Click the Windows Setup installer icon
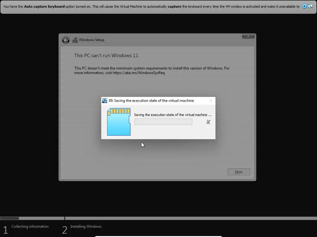 (75, 40)
